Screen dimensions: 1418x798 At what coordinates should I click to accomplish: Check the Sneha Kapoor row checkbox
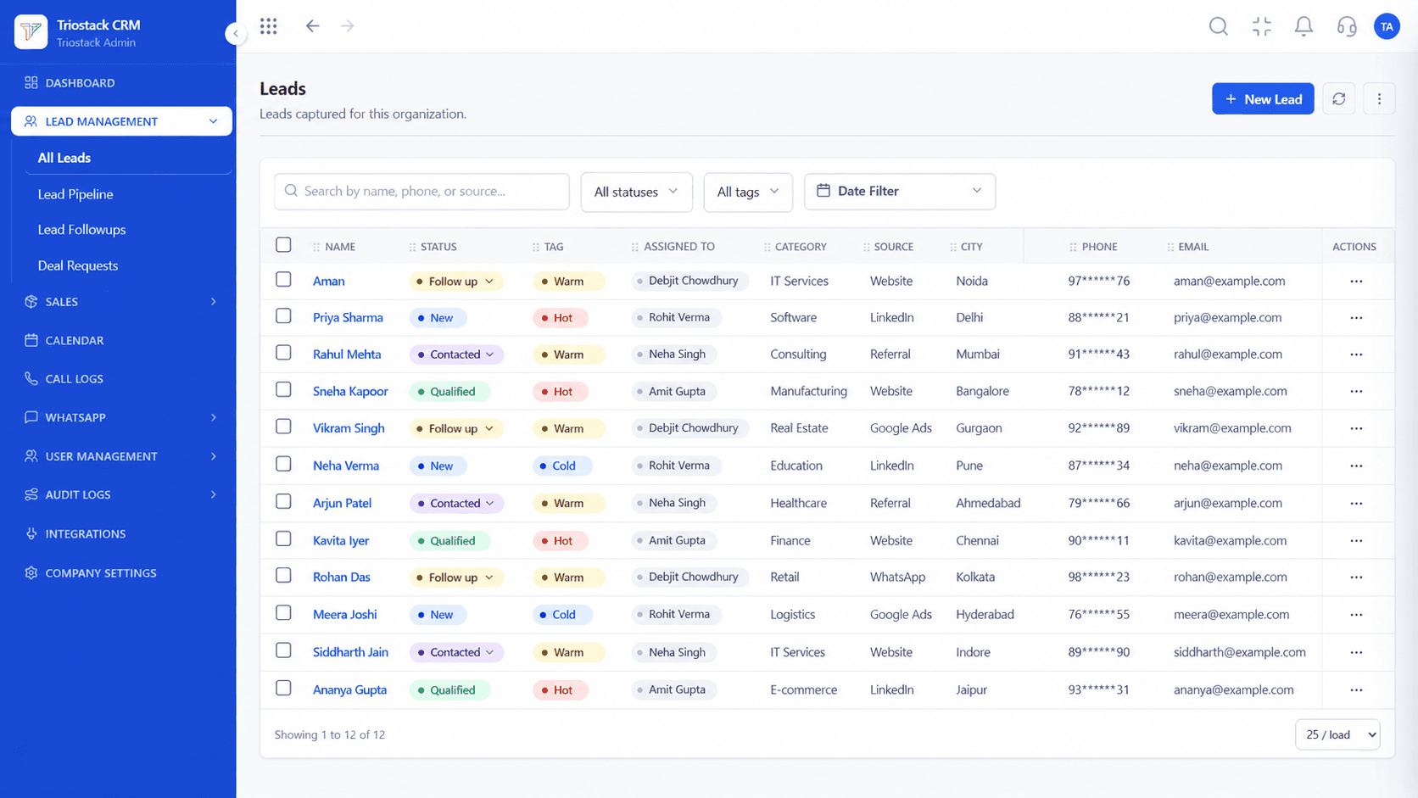click(283, 389)
